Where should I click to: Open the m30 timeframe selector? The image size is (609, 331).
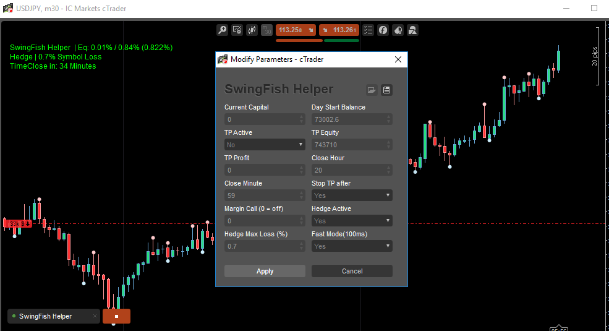266,30
